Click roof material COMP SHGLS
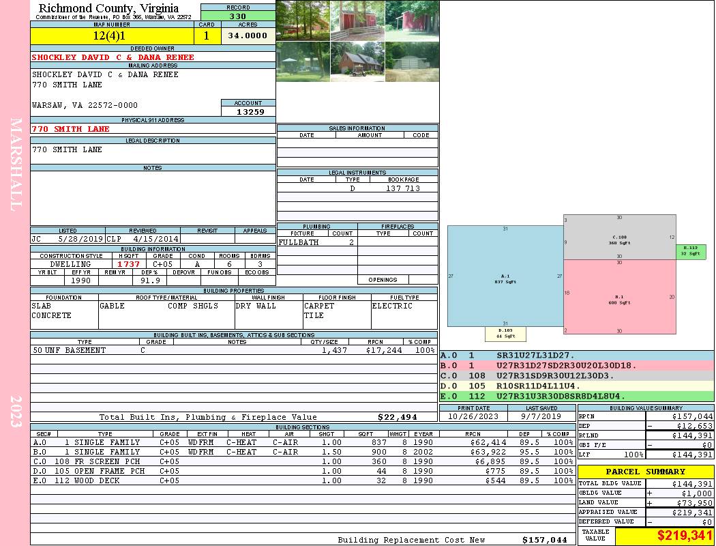This screenshot has height=546, width=716. coord(193,306)
